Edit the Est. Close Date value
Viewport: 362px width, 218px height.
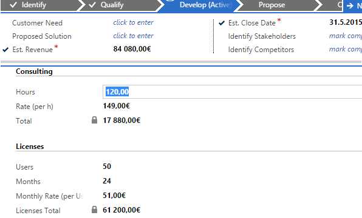pos(346,22)
